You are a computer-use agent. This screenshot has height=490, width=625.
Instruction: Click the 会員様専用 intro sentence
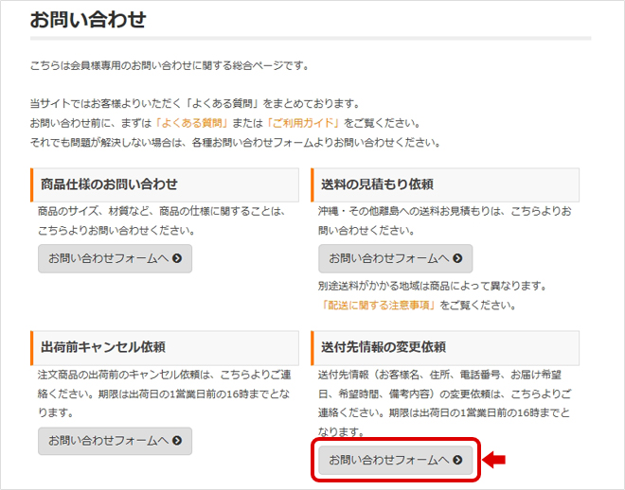pyautogui.click(x=170, y=65)
